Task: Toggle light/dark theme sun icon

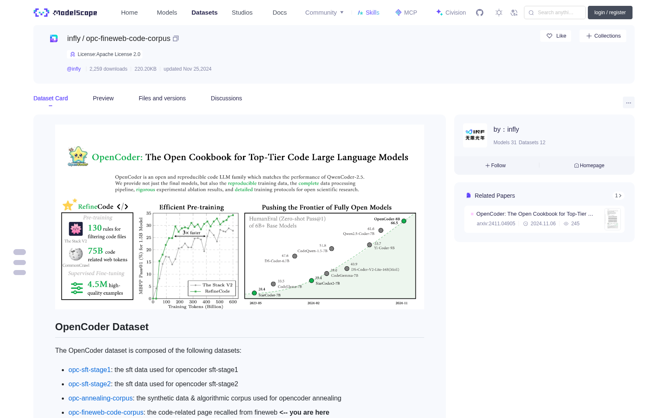Action: point(499,13)
